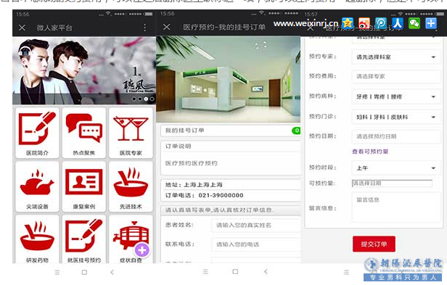
Task: Tap Android home square under middle phone
Action: click(235, 272)
